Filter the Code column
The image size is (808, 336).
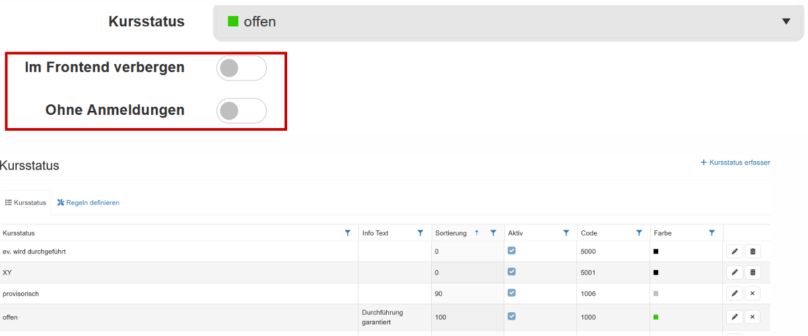pos(638,233)
